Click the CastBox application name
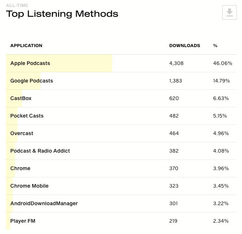 point(21,98)
